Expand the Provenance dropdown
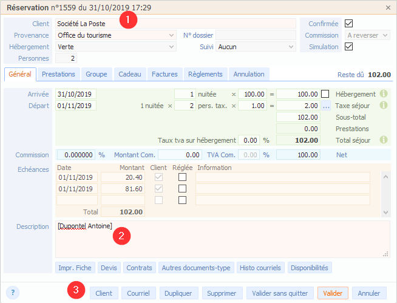 click(172, 35)
